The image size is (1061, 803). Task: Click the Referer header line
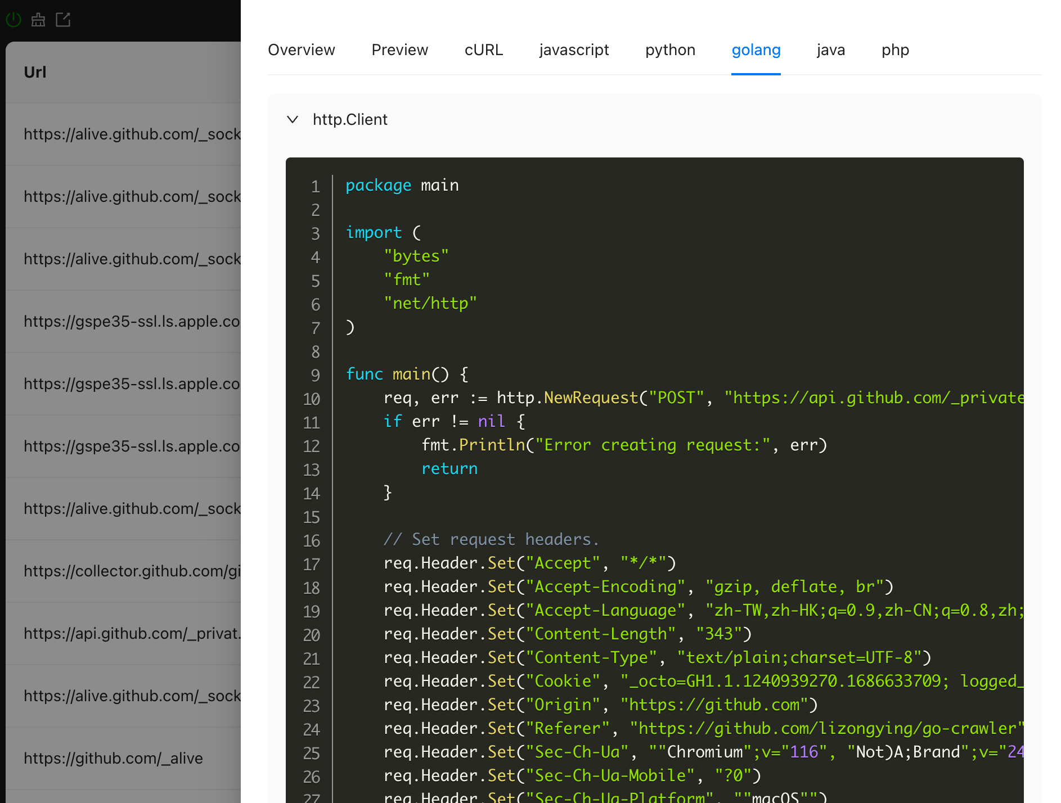pos(703,729)
